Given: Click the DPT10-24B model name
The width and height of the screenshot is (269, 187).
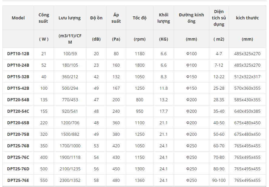Looking at the screenshot, I should 18,65.
